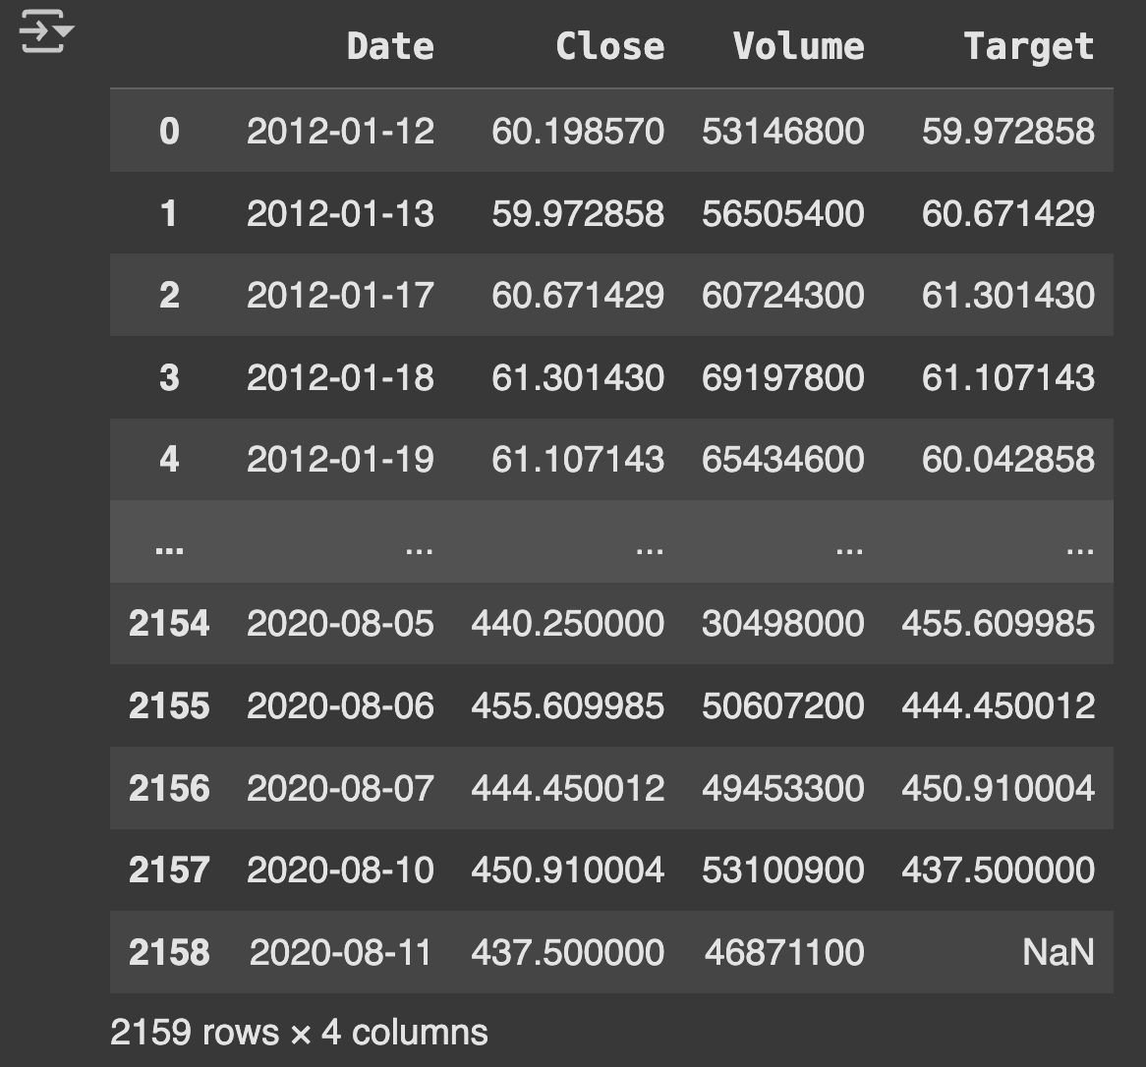Image resolution: width=1146 pixels, height=1067 pixels.
Task: Click Target value 60.042858
Action: [x=1008, y=460]
